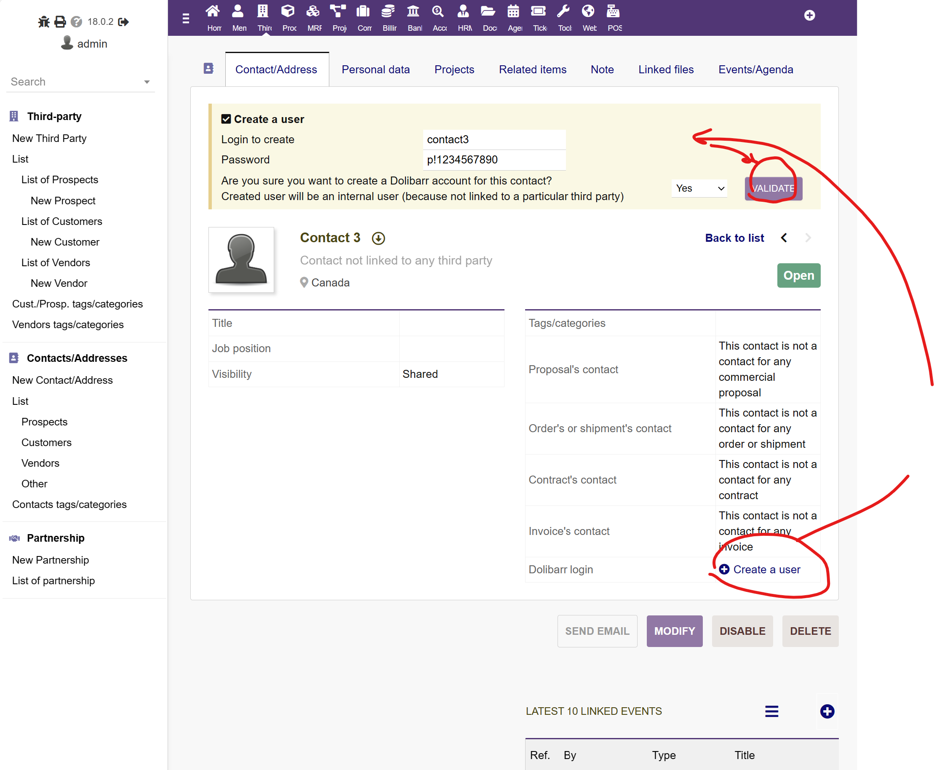Click the green Open status badge
The image size is (934, 770).
799,275
